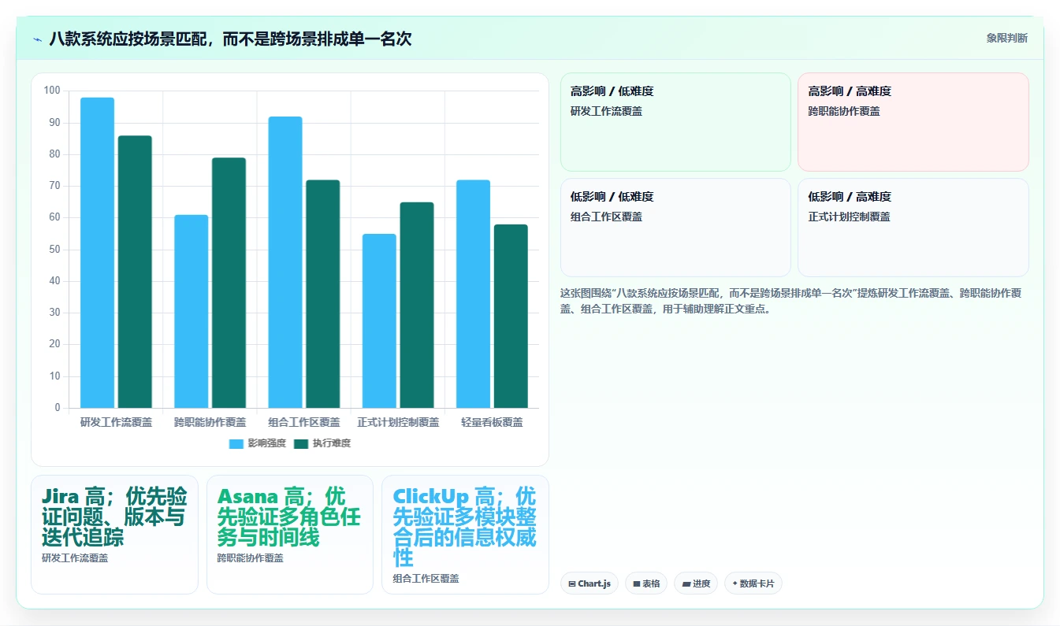
Task: Click the blue bar for 研发工作流覆盖
Action: [97, 253]
